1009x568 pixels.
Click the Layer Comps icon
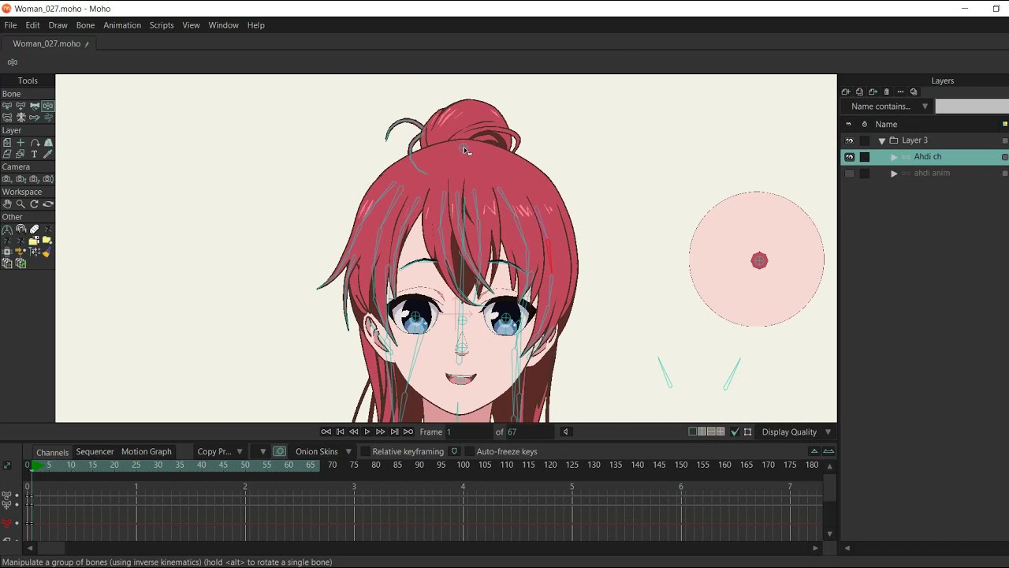pos(914,92)
